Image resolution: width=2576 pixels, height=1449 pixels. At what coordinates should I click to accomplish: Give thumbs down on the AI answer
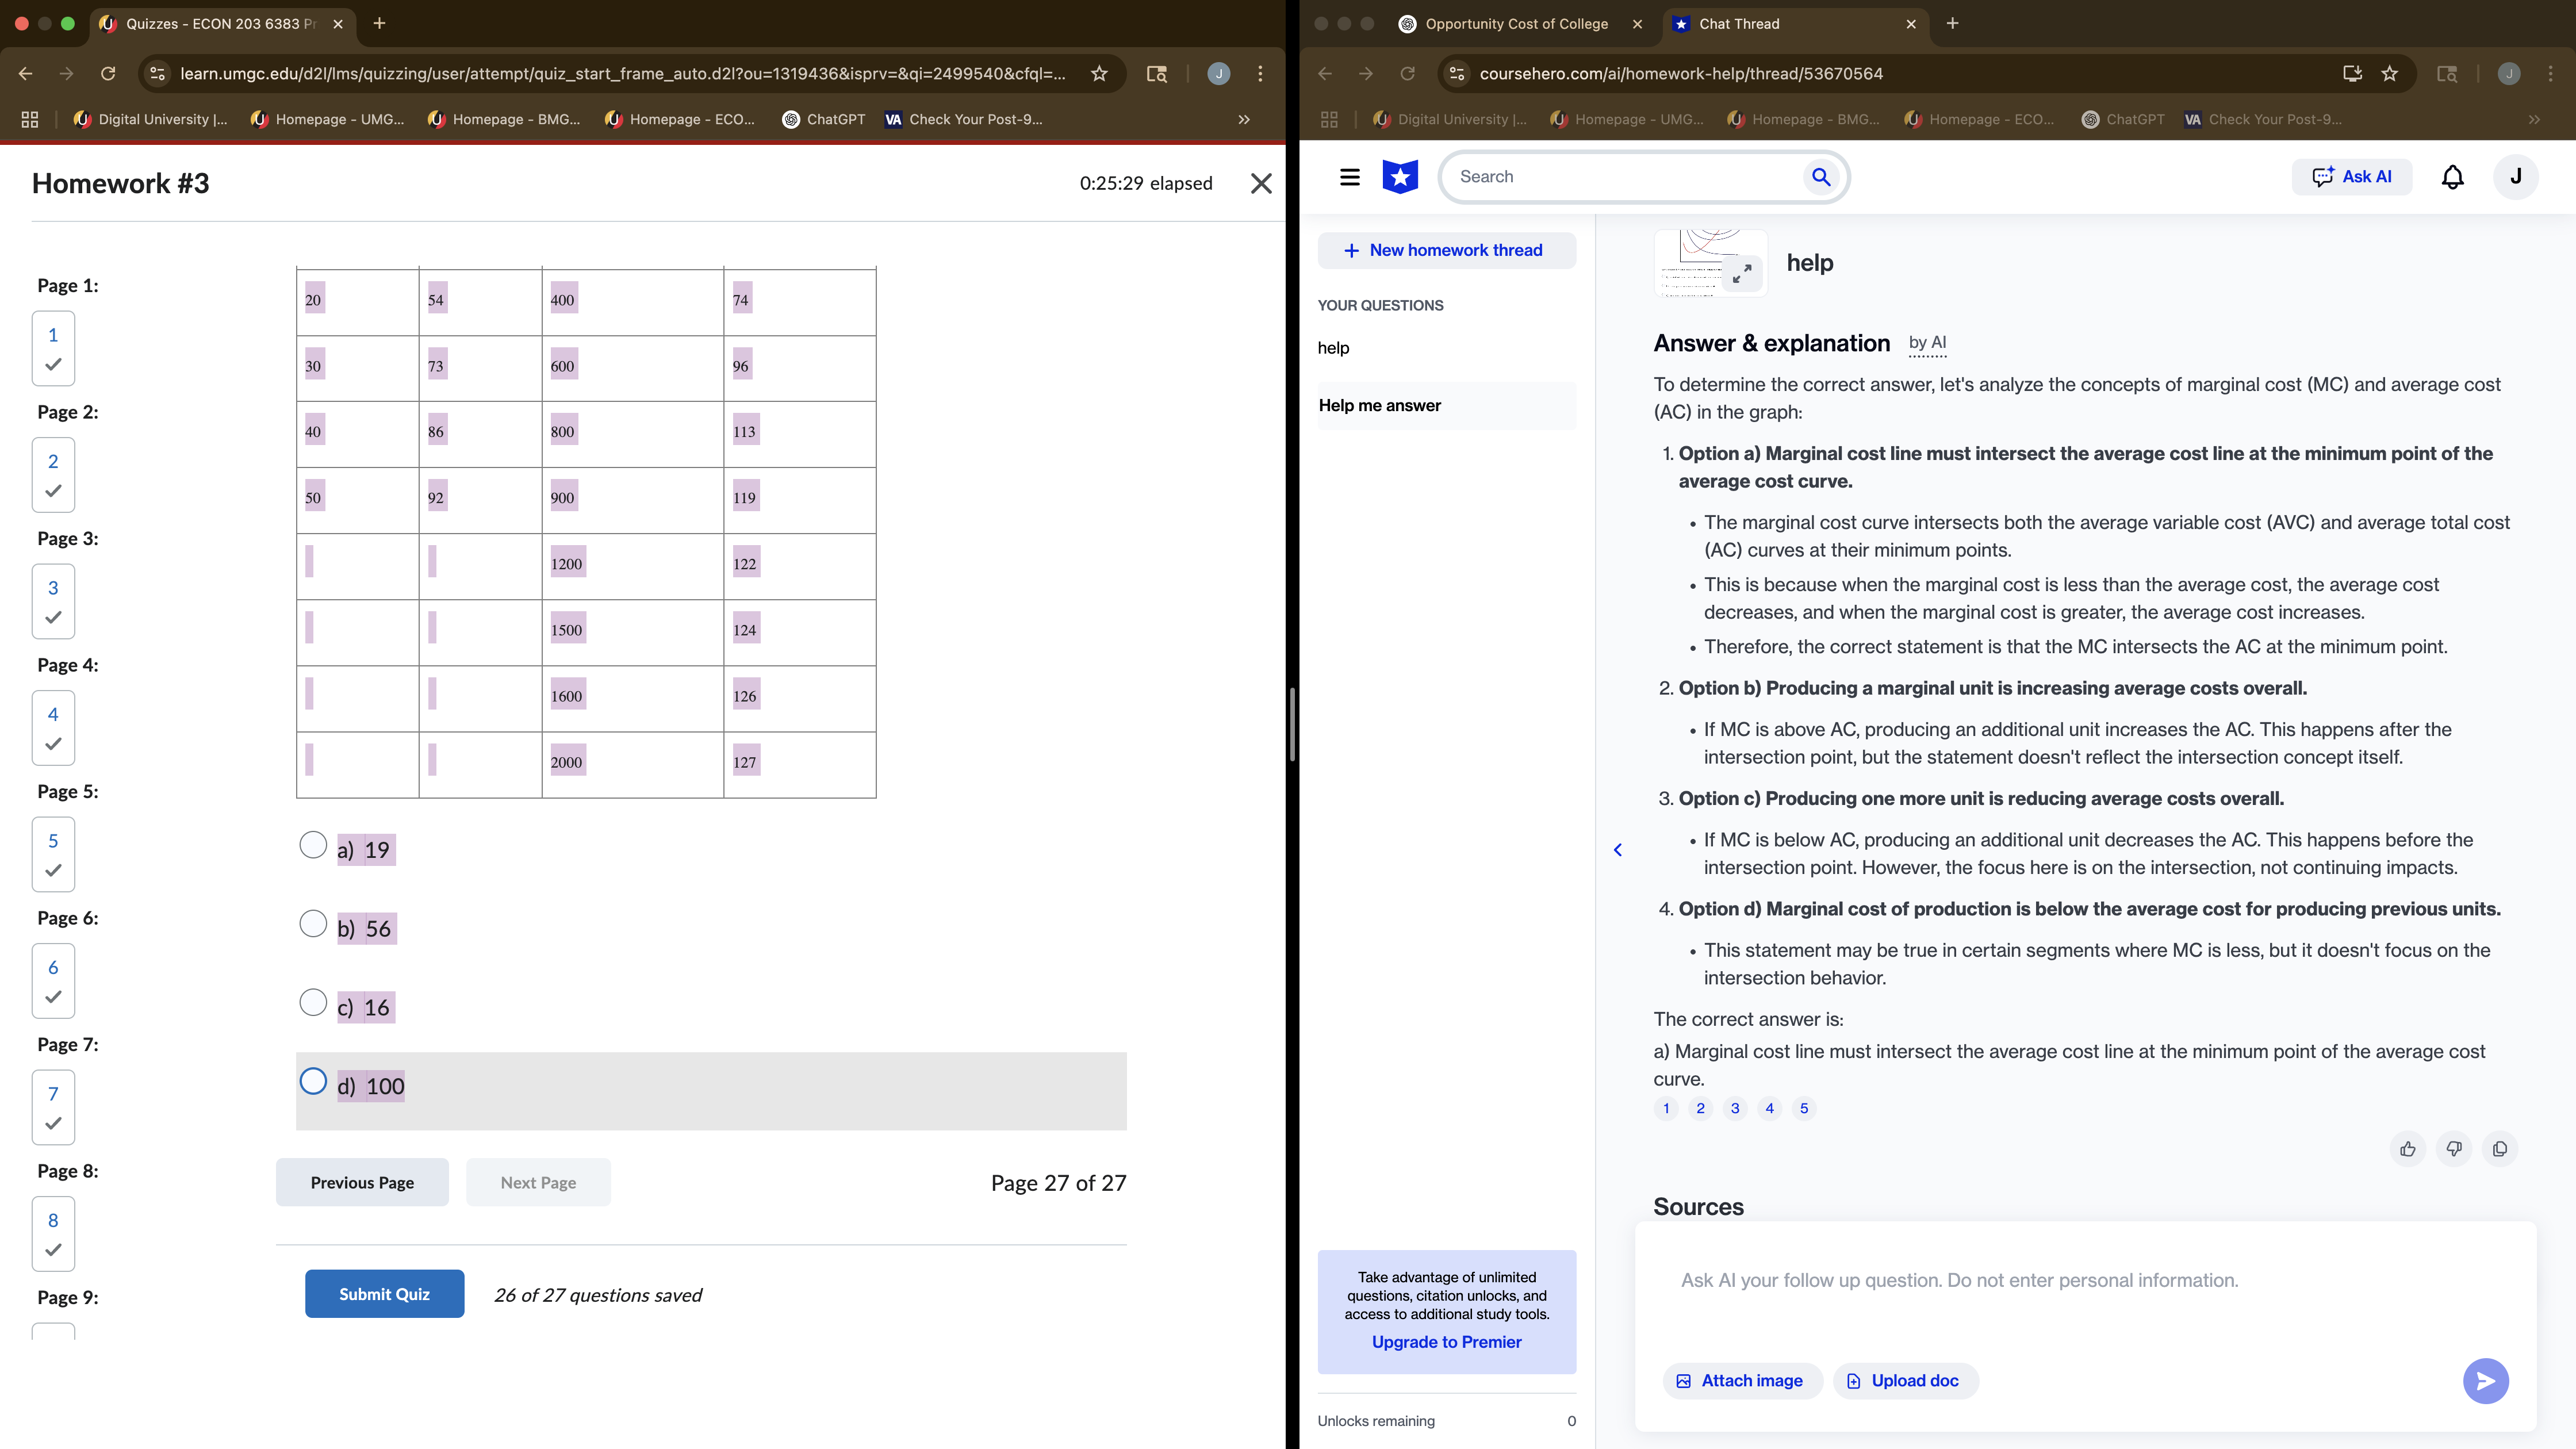[2455, 1149]
